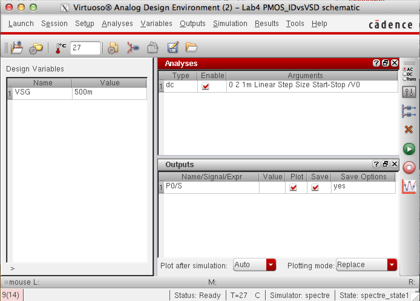420x301 pixels.
Task: Minimize the window with yellow button
Action: 21,7
